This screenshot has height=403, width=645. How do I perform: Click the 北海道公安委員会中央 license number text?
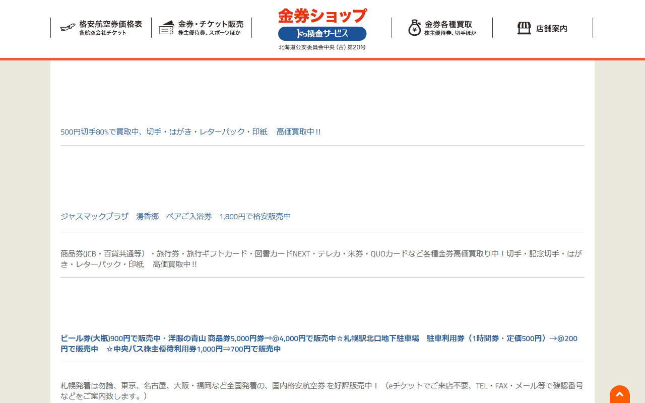tap(322, 47)
